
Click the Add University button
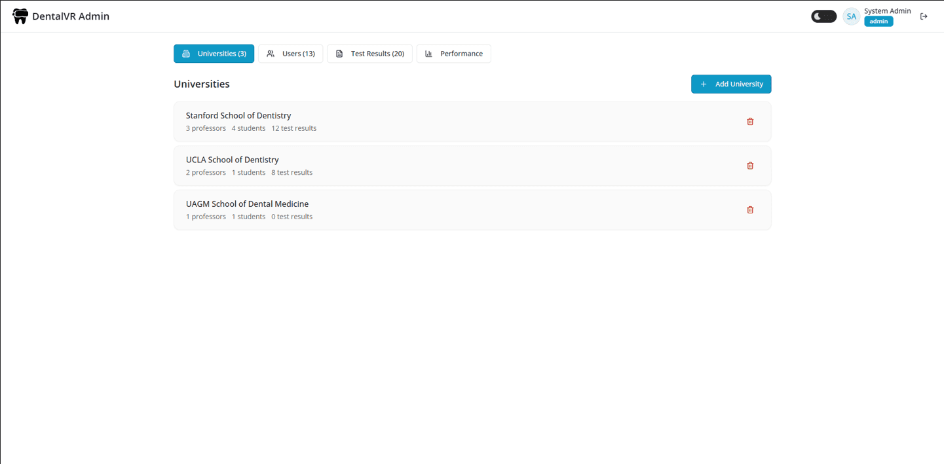tap(731, 84)
